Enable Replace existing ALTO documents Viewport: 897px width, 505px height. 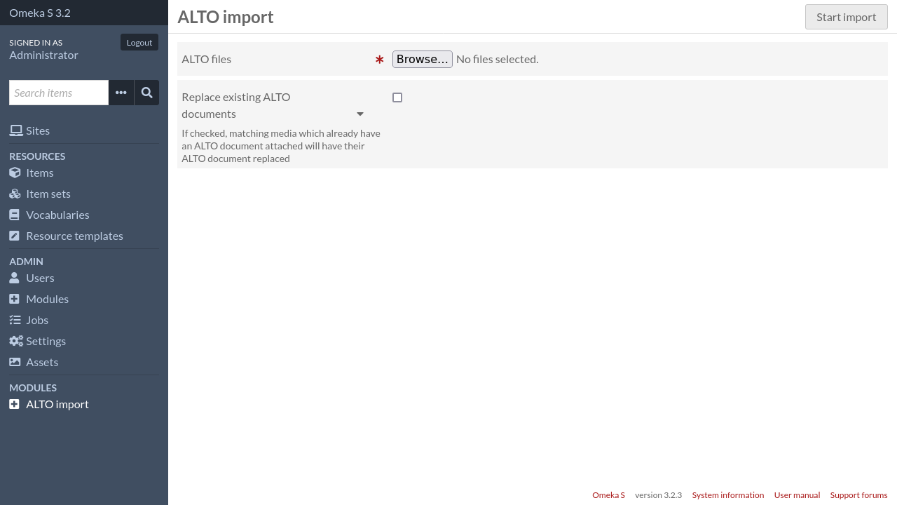click(397, 97)
